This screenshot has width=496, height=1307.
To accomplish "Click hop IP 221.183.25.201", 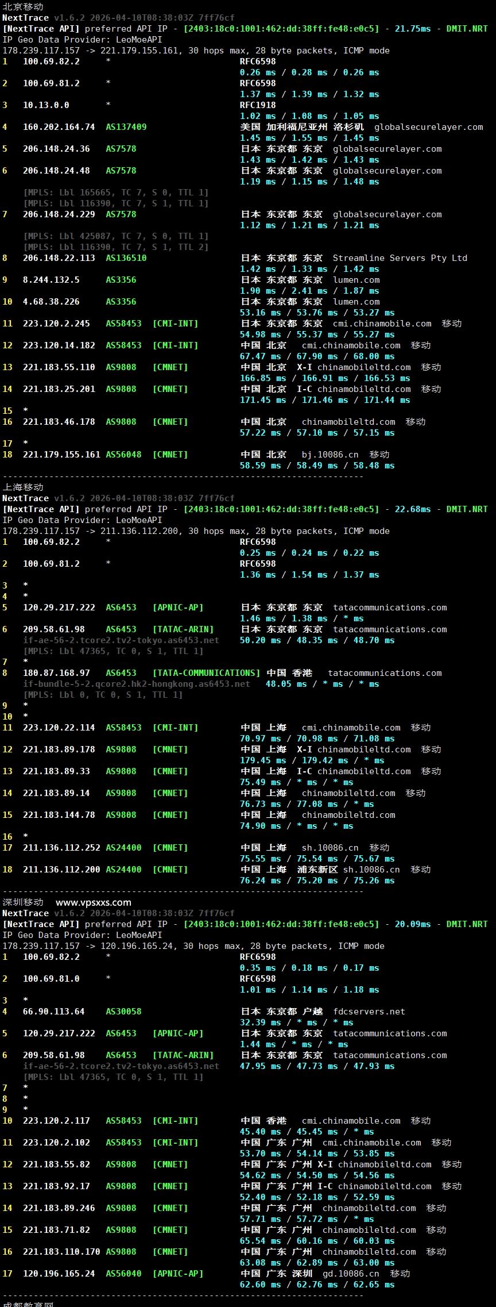I will 59,389.
